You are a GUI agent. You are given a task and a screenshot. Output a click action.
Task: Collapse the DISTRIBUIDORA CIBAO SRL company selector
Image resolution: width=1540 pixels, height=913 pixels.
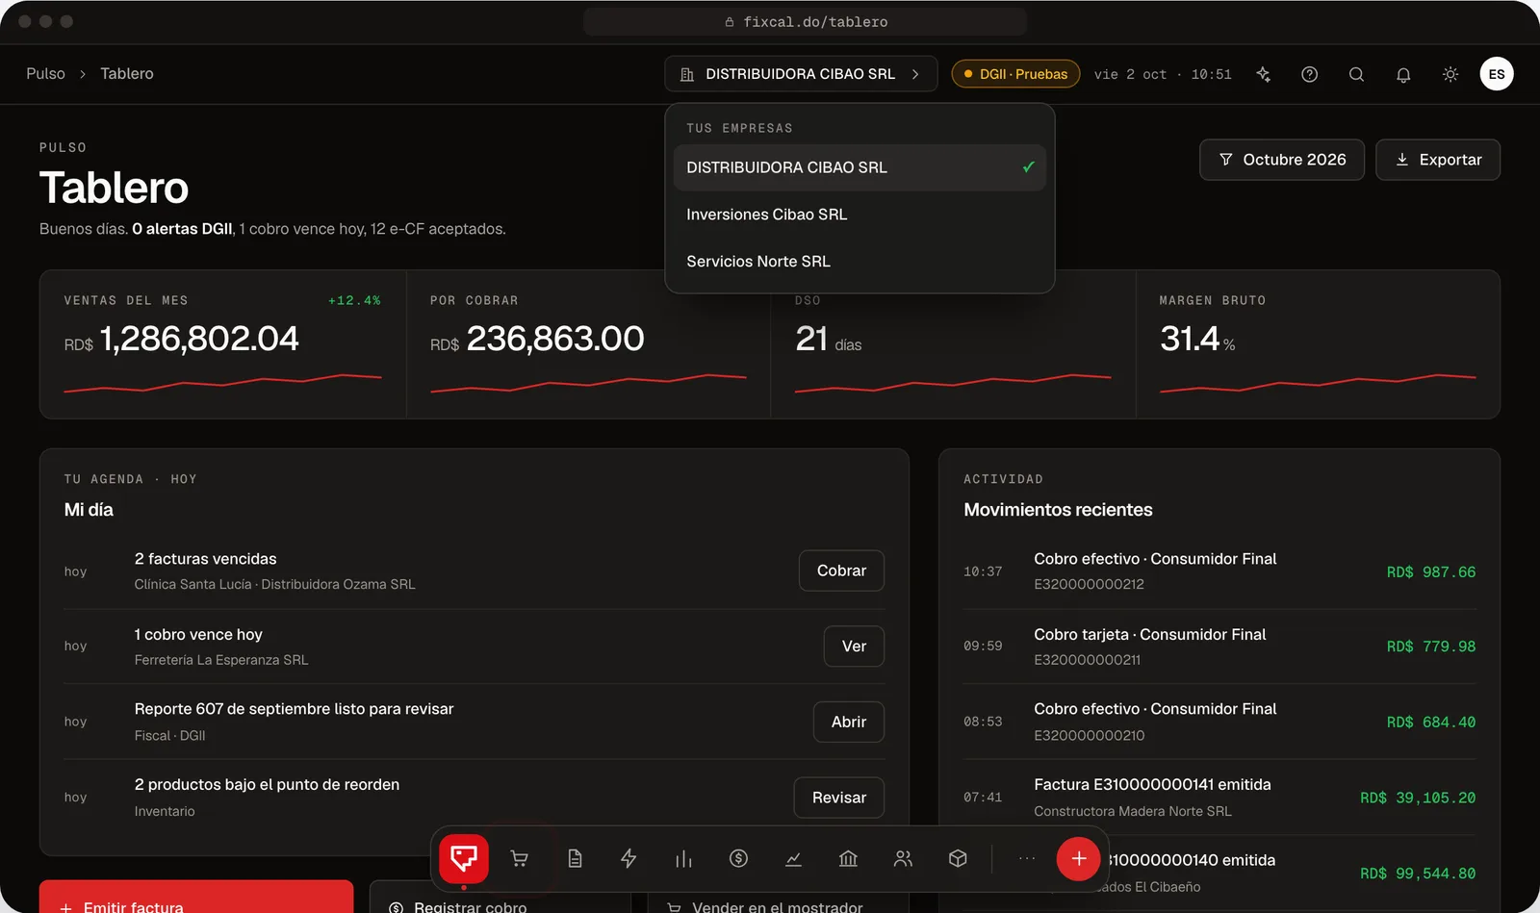pos(801,74)
